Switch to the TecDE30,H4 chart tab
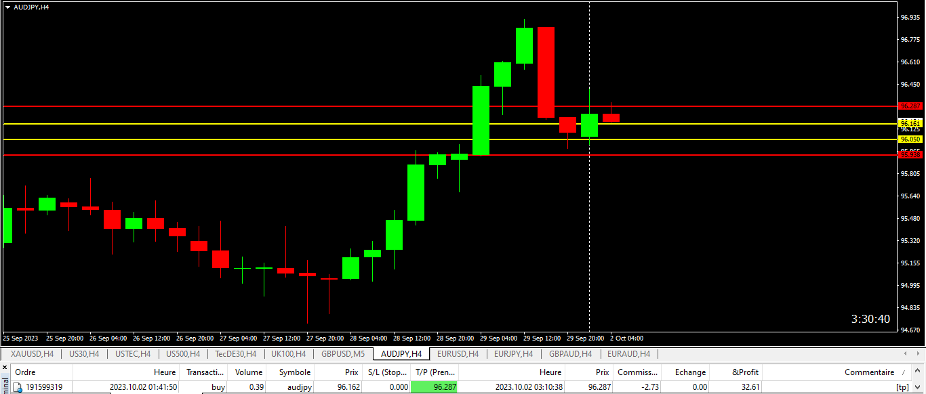This screenshot has width=926, height=394. click(x=235, y=354)
